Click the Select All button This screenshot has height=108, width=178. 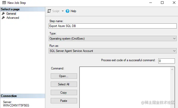(64, 84)
